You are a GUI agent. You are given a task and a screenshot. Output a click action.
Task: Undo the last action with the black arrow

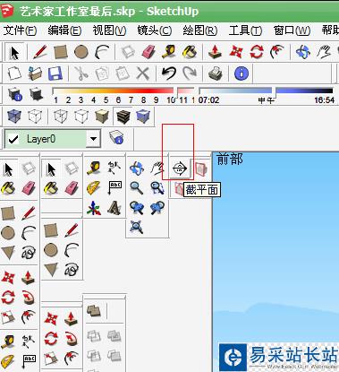click(x=169, y=74)
